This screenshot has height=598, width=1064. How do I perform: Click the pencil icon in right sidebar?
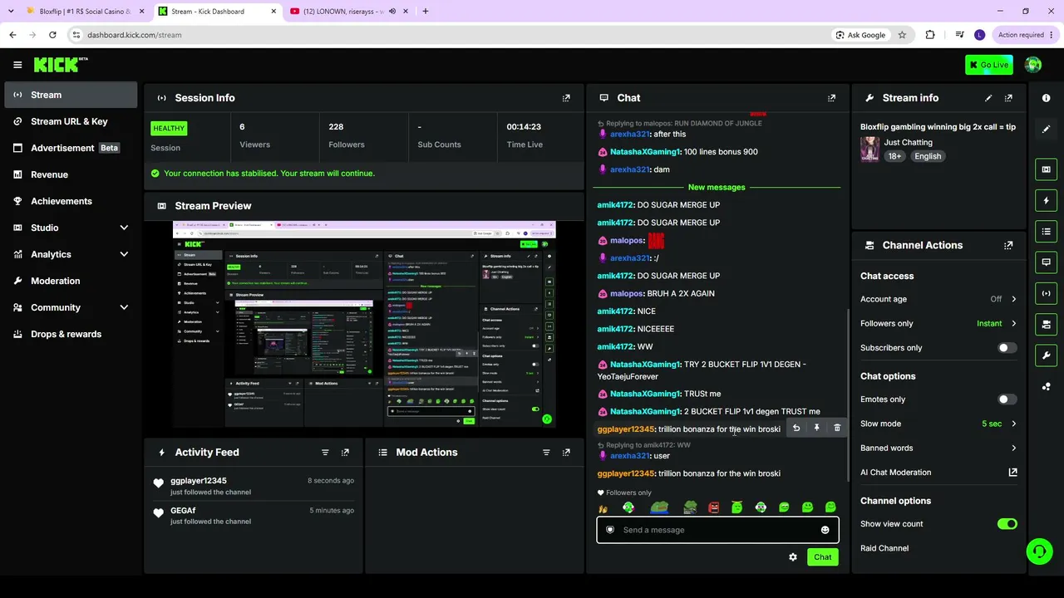pyautogui.click(x=1046, y=129)
